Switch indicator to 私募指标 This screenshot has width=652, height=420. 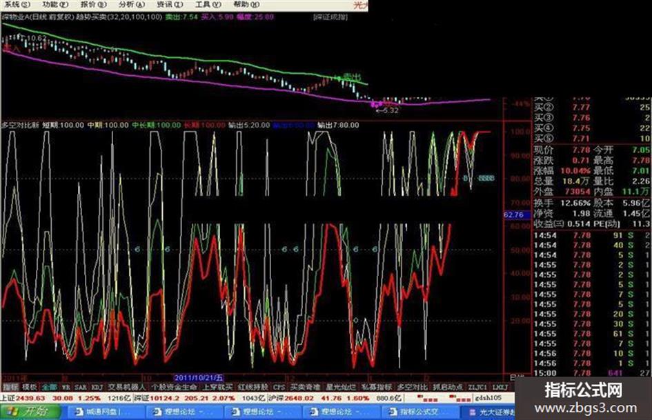(x=376, y=387)
